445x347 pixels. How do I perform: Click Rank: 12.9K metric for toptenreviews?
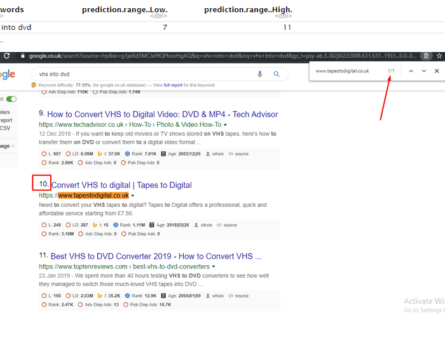click(140, 296)
